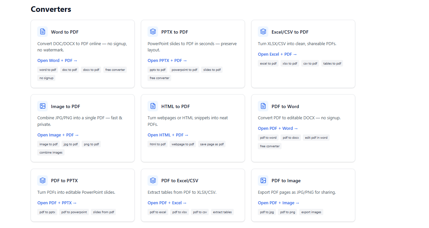429x228 pixels.
Task: Click the 'extract tables' tag
Action: click(222, 212)
